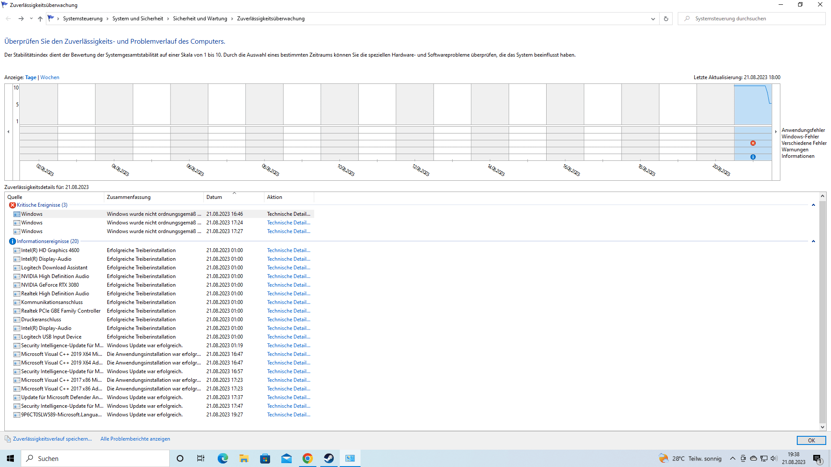
Task: Click the chevron after Systemsteuerung breadcrumb
Action: point(107,19)
